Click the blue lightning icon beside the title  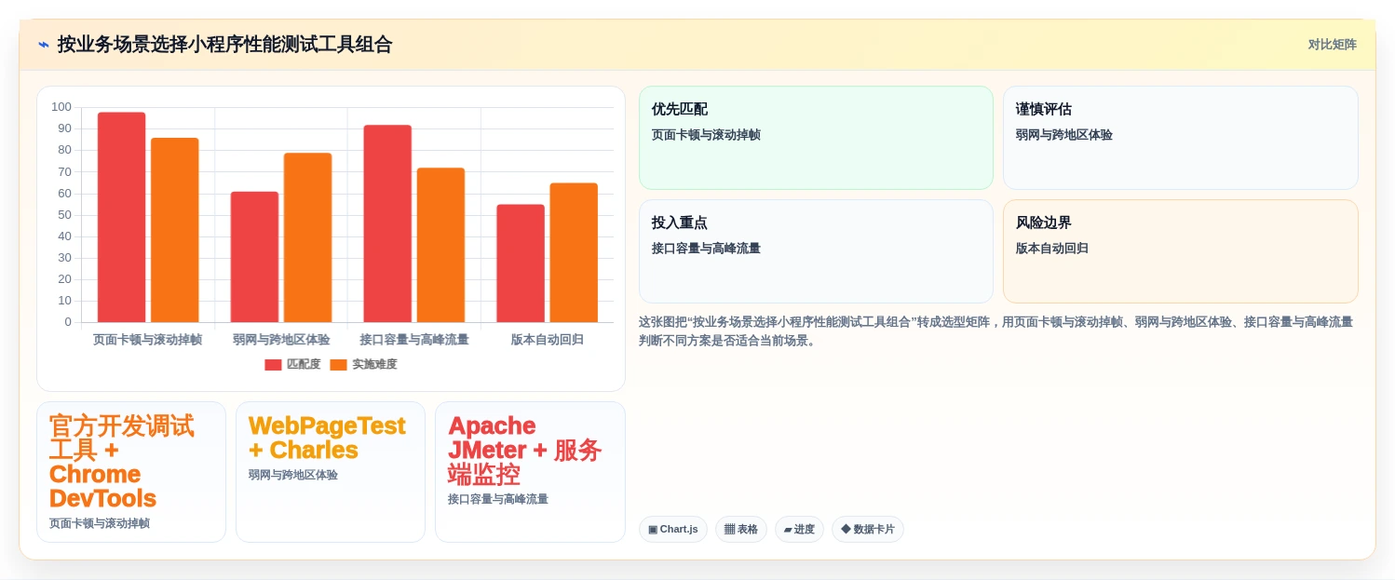pos(43,45)
